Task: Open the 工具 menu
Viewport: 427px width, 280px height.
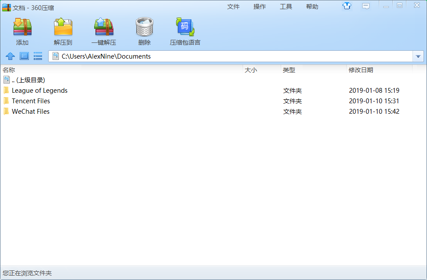Action: tap(286, 7)
